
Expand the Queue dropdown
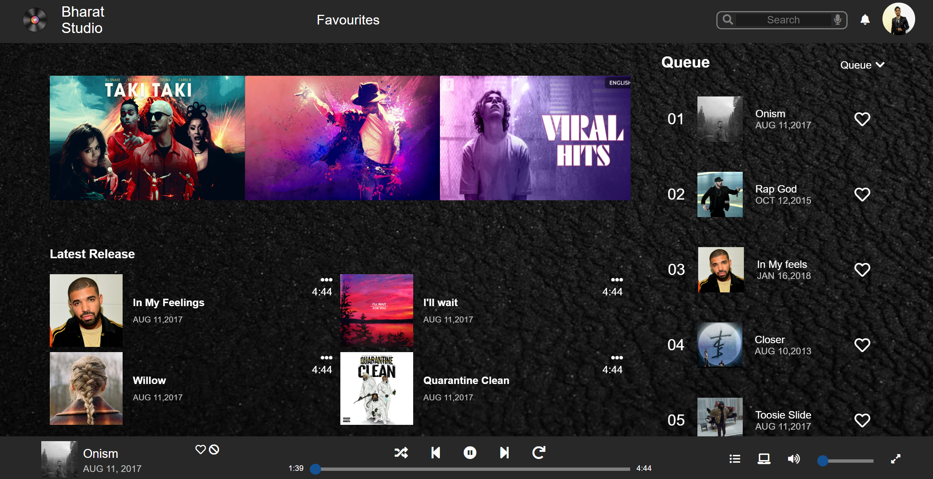[862, 65]
